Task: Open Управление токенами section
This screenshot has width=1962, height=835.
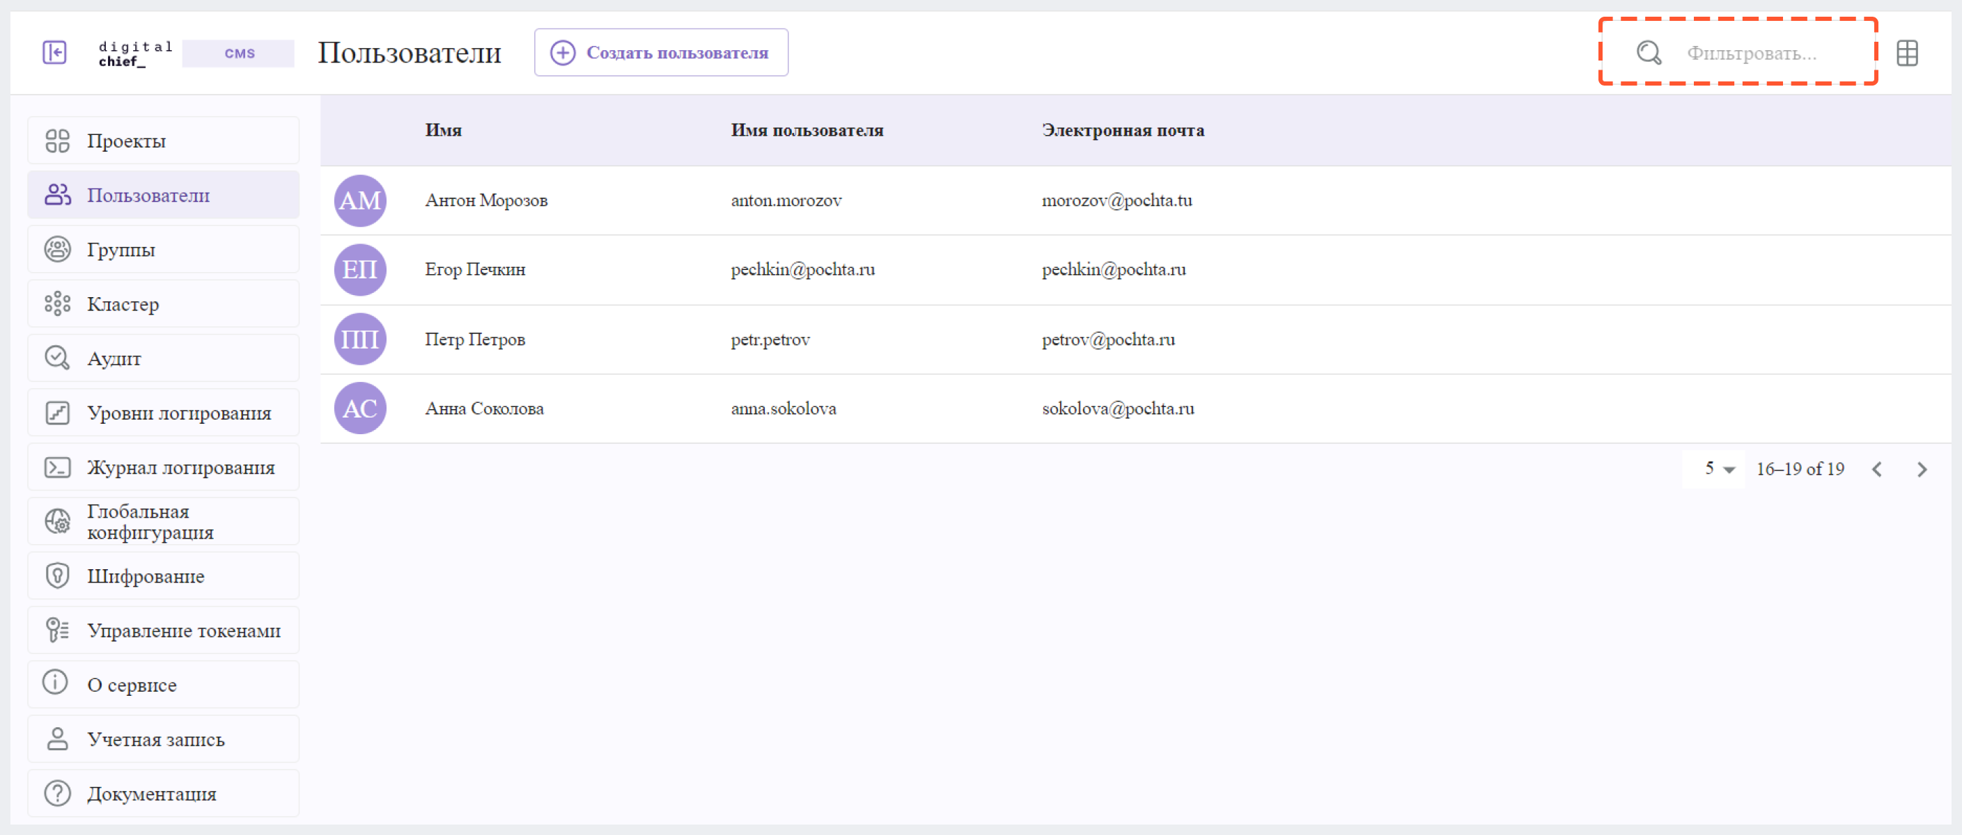Action: click(x=164, y=630)
